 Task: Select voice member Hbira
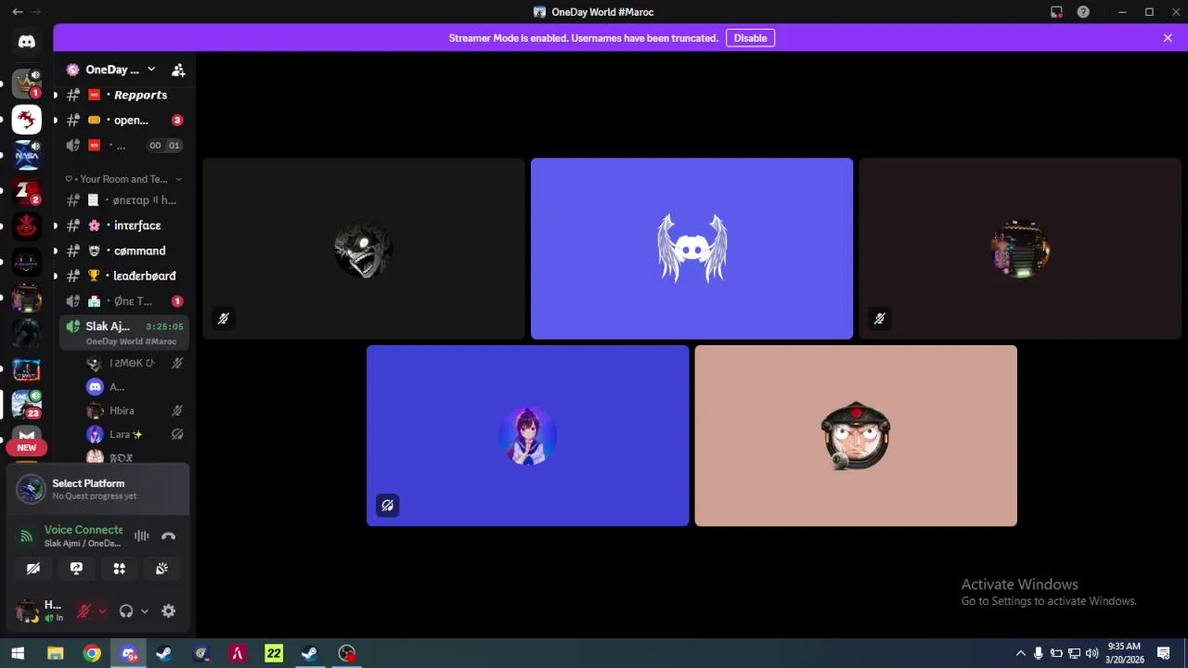coord(136,410)
